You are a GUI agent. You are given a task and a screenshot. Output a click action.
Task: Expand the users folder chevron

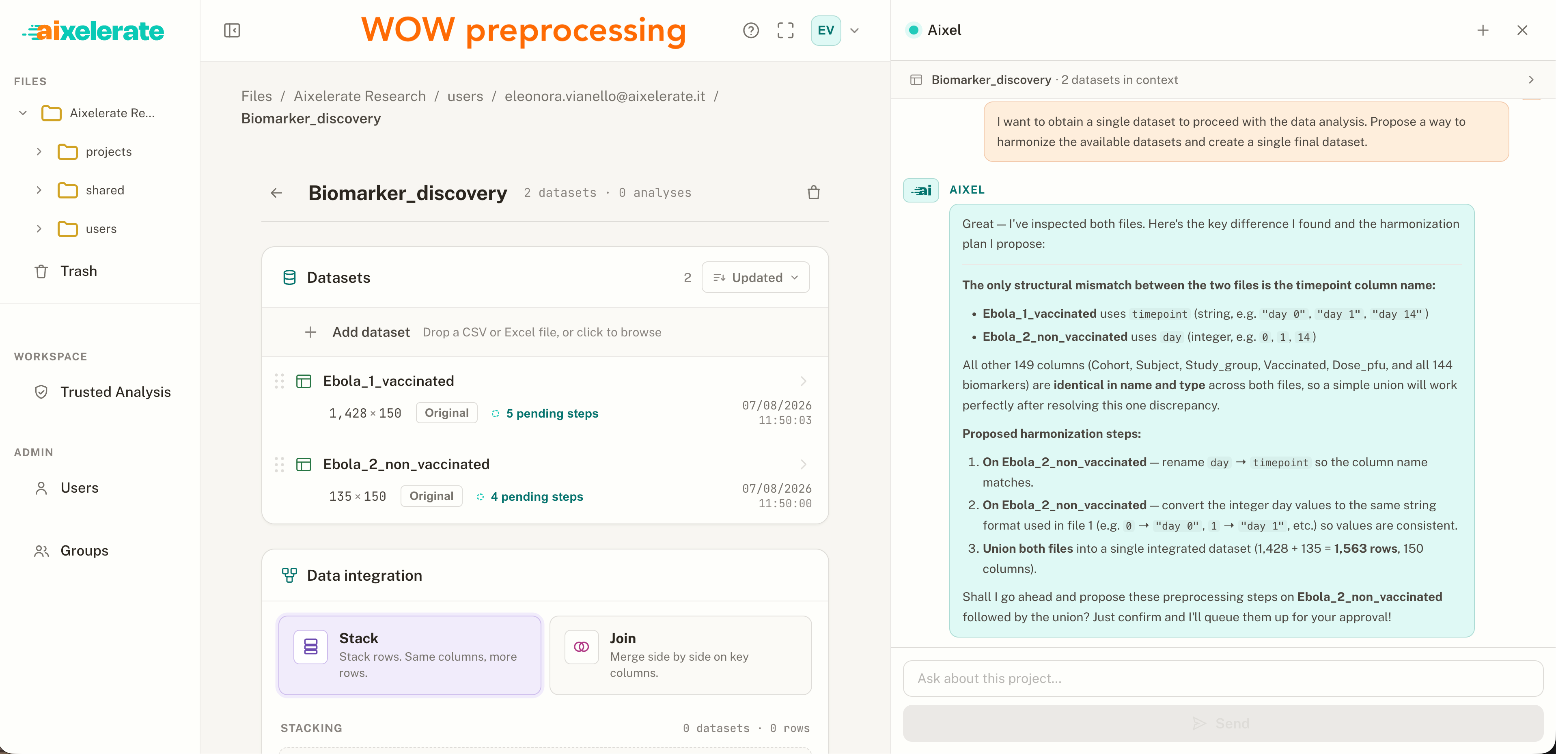(x=39, y=229)
